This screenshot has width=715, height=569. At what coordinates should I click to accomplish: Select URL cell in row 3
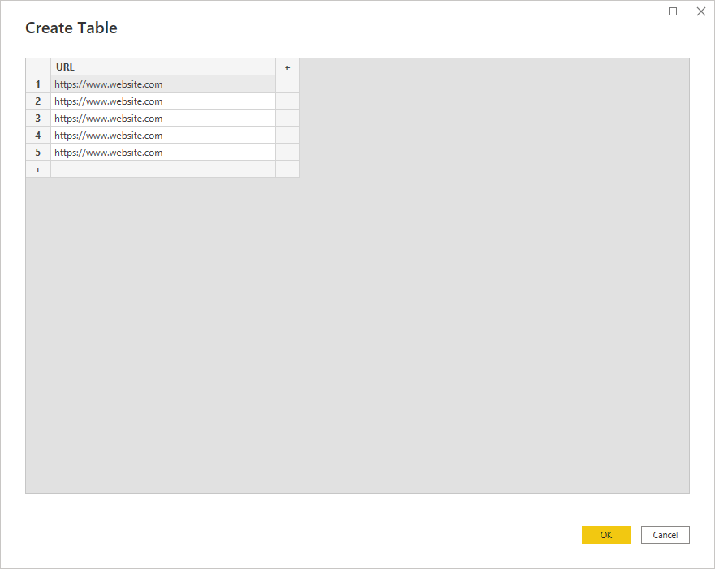[x=163, y=118]
